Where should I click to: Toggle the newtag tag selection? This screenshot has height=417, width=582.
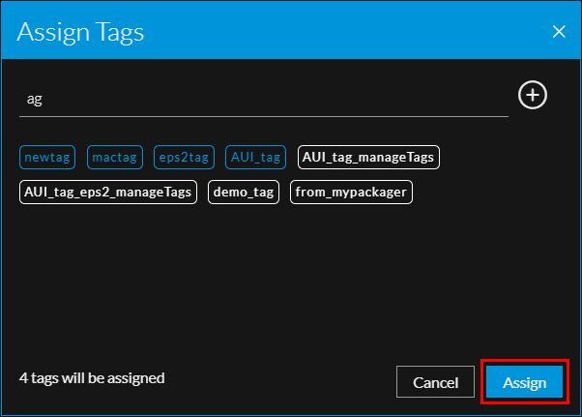(48, 156)
